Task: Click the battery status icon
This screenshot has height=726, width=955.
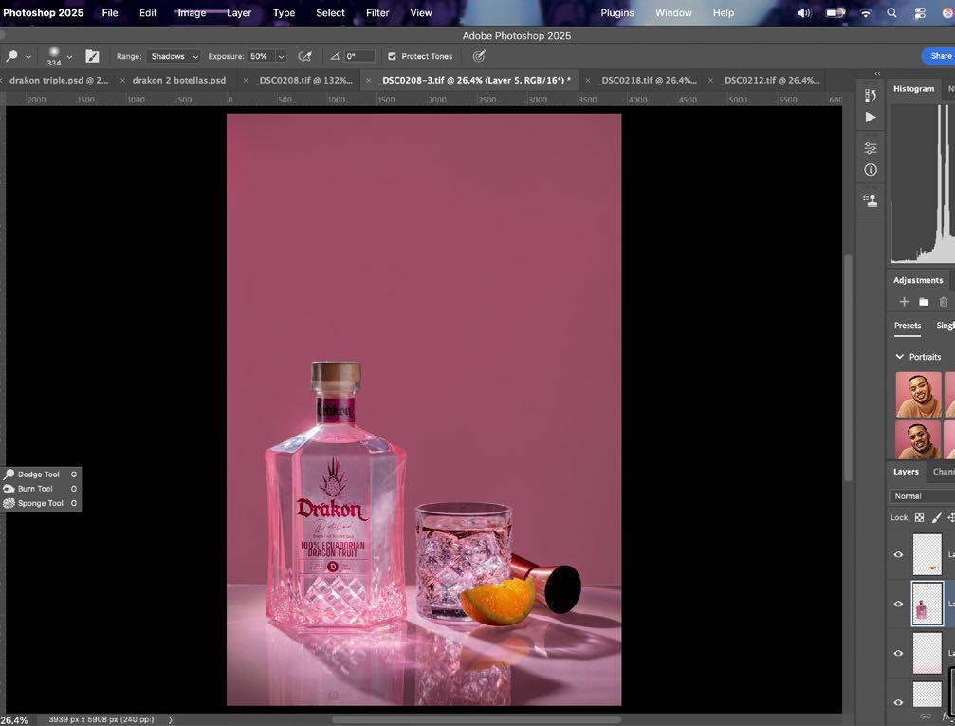Action: click(836, 12)
